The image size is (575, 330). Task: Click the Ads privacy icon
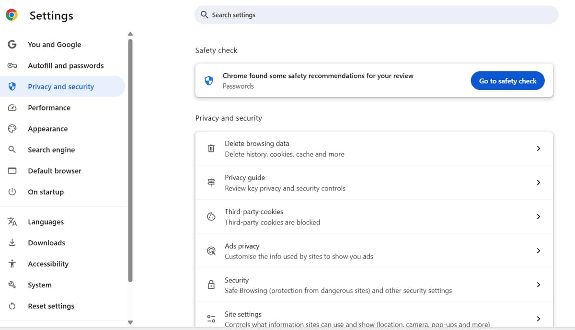[211, 251]
